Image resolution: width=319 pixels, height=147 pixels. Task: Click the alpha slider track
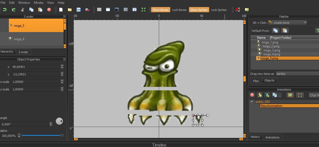coord(41,136)
